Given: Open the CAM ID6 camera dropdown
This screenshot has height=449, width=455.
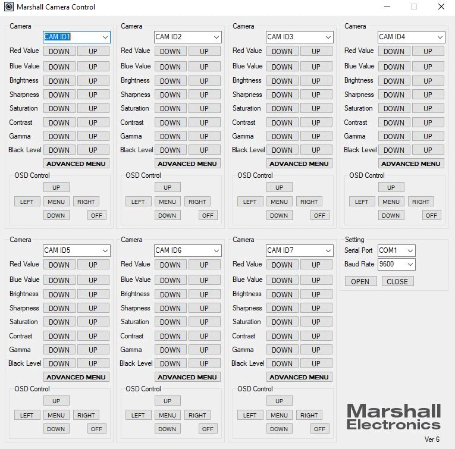Looking at the screenshot, I should click(188, 250).
